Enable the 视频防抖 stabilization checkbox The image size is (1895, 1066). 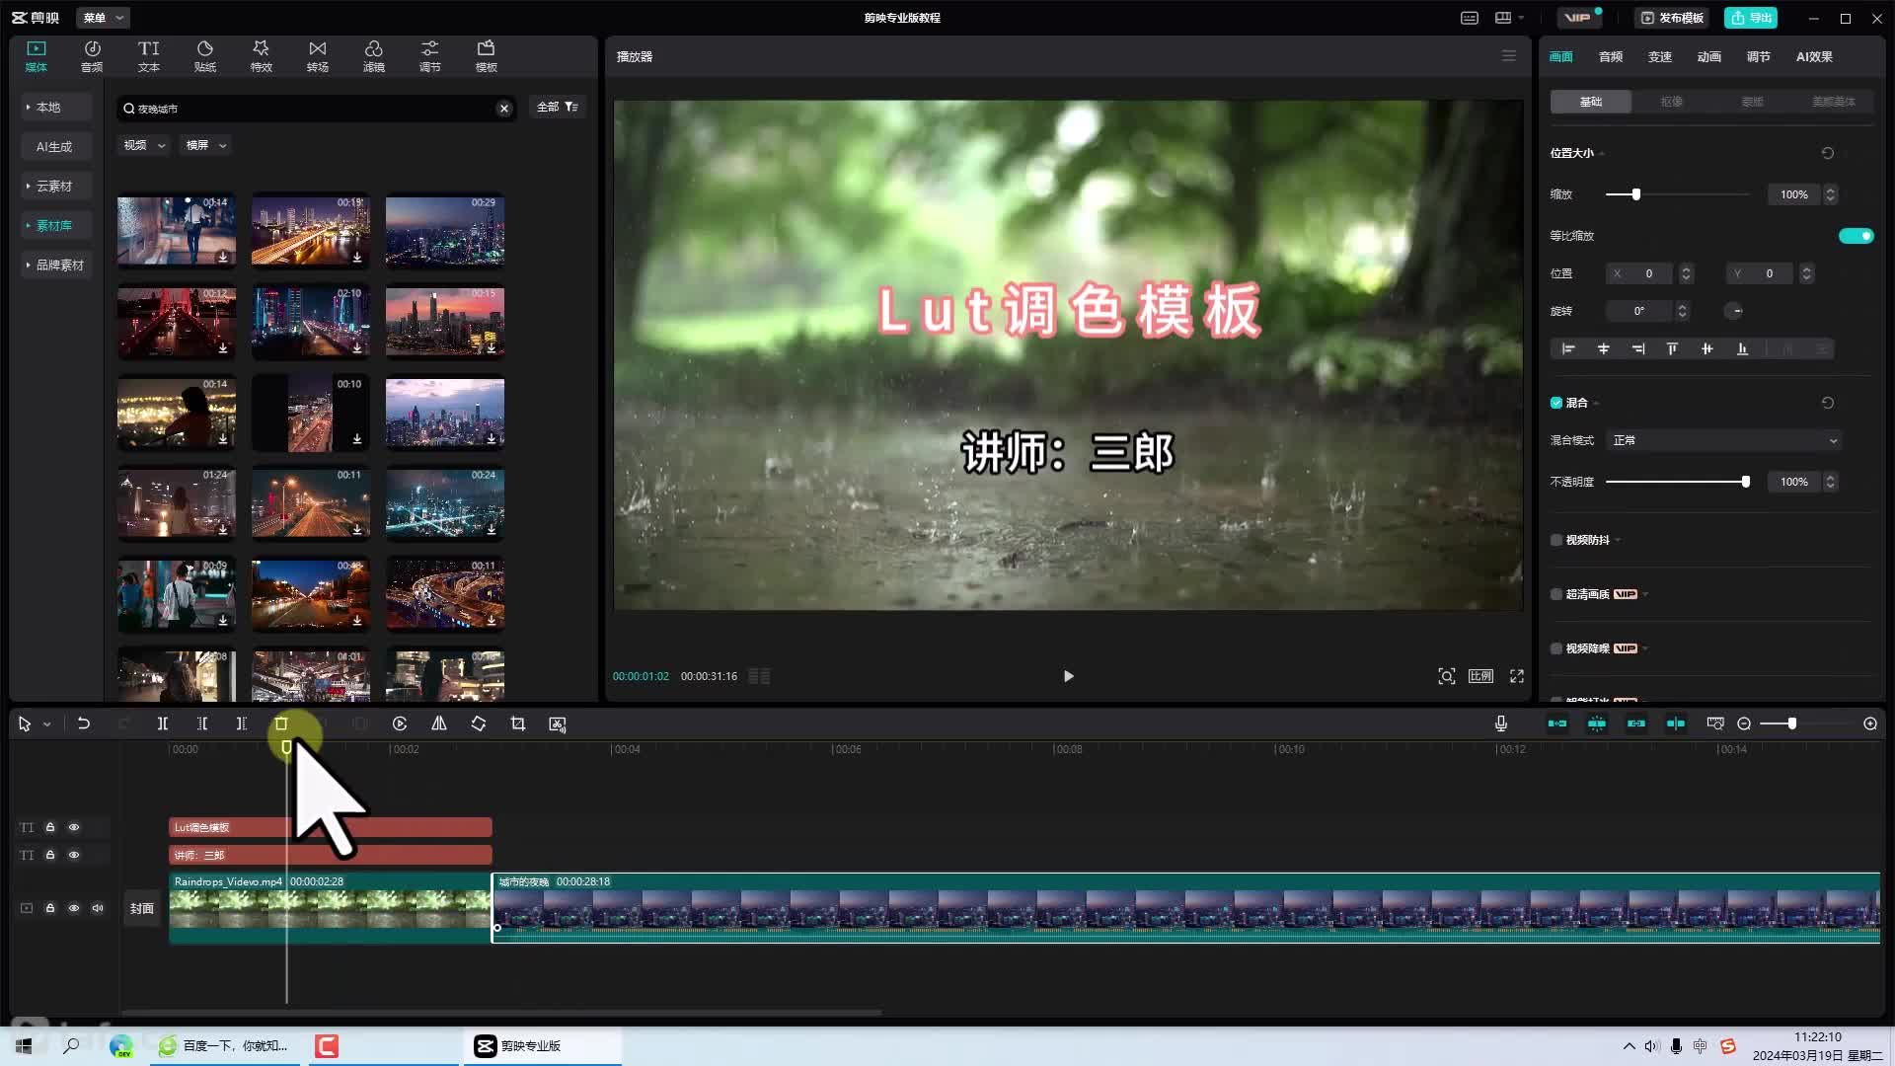coord(1556,540)
